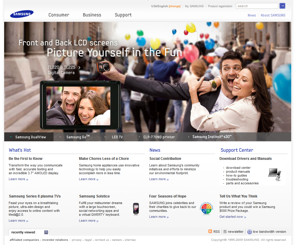Image resolution: width=296 pixels, height=245 pixels.
Task: Click Learn more under Samsung Solstice
Action: click(89, 221)
